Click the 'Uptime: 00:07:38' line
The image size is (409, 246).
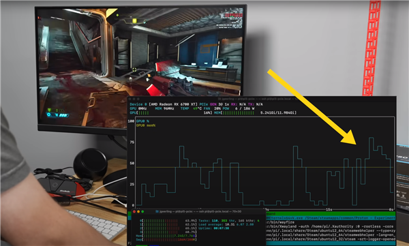pos(214,228)
